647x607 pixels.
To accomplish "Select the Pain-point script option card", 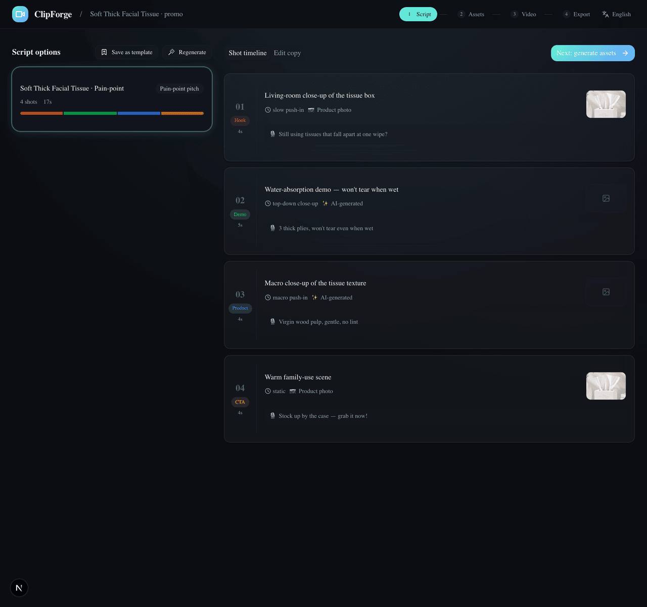I will 112,99.
